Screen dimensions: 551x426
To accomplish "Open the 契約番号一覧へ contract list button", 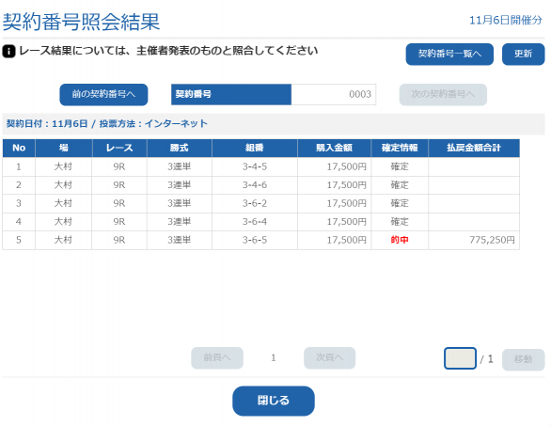I will point(449,54).
